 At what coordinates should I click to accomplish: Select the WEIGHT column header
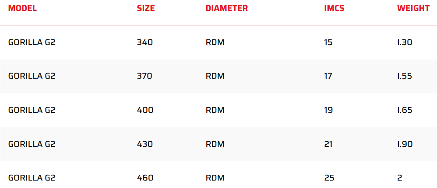413,8
